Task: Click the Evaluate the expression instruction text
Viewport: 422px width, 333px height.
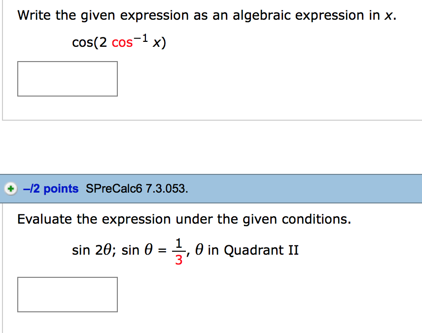Action: click(x=148, y=219)
